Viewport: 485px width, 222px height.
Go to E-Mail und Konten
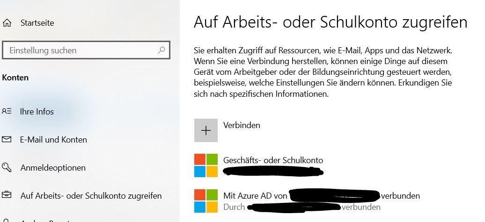tap(53, 140)
